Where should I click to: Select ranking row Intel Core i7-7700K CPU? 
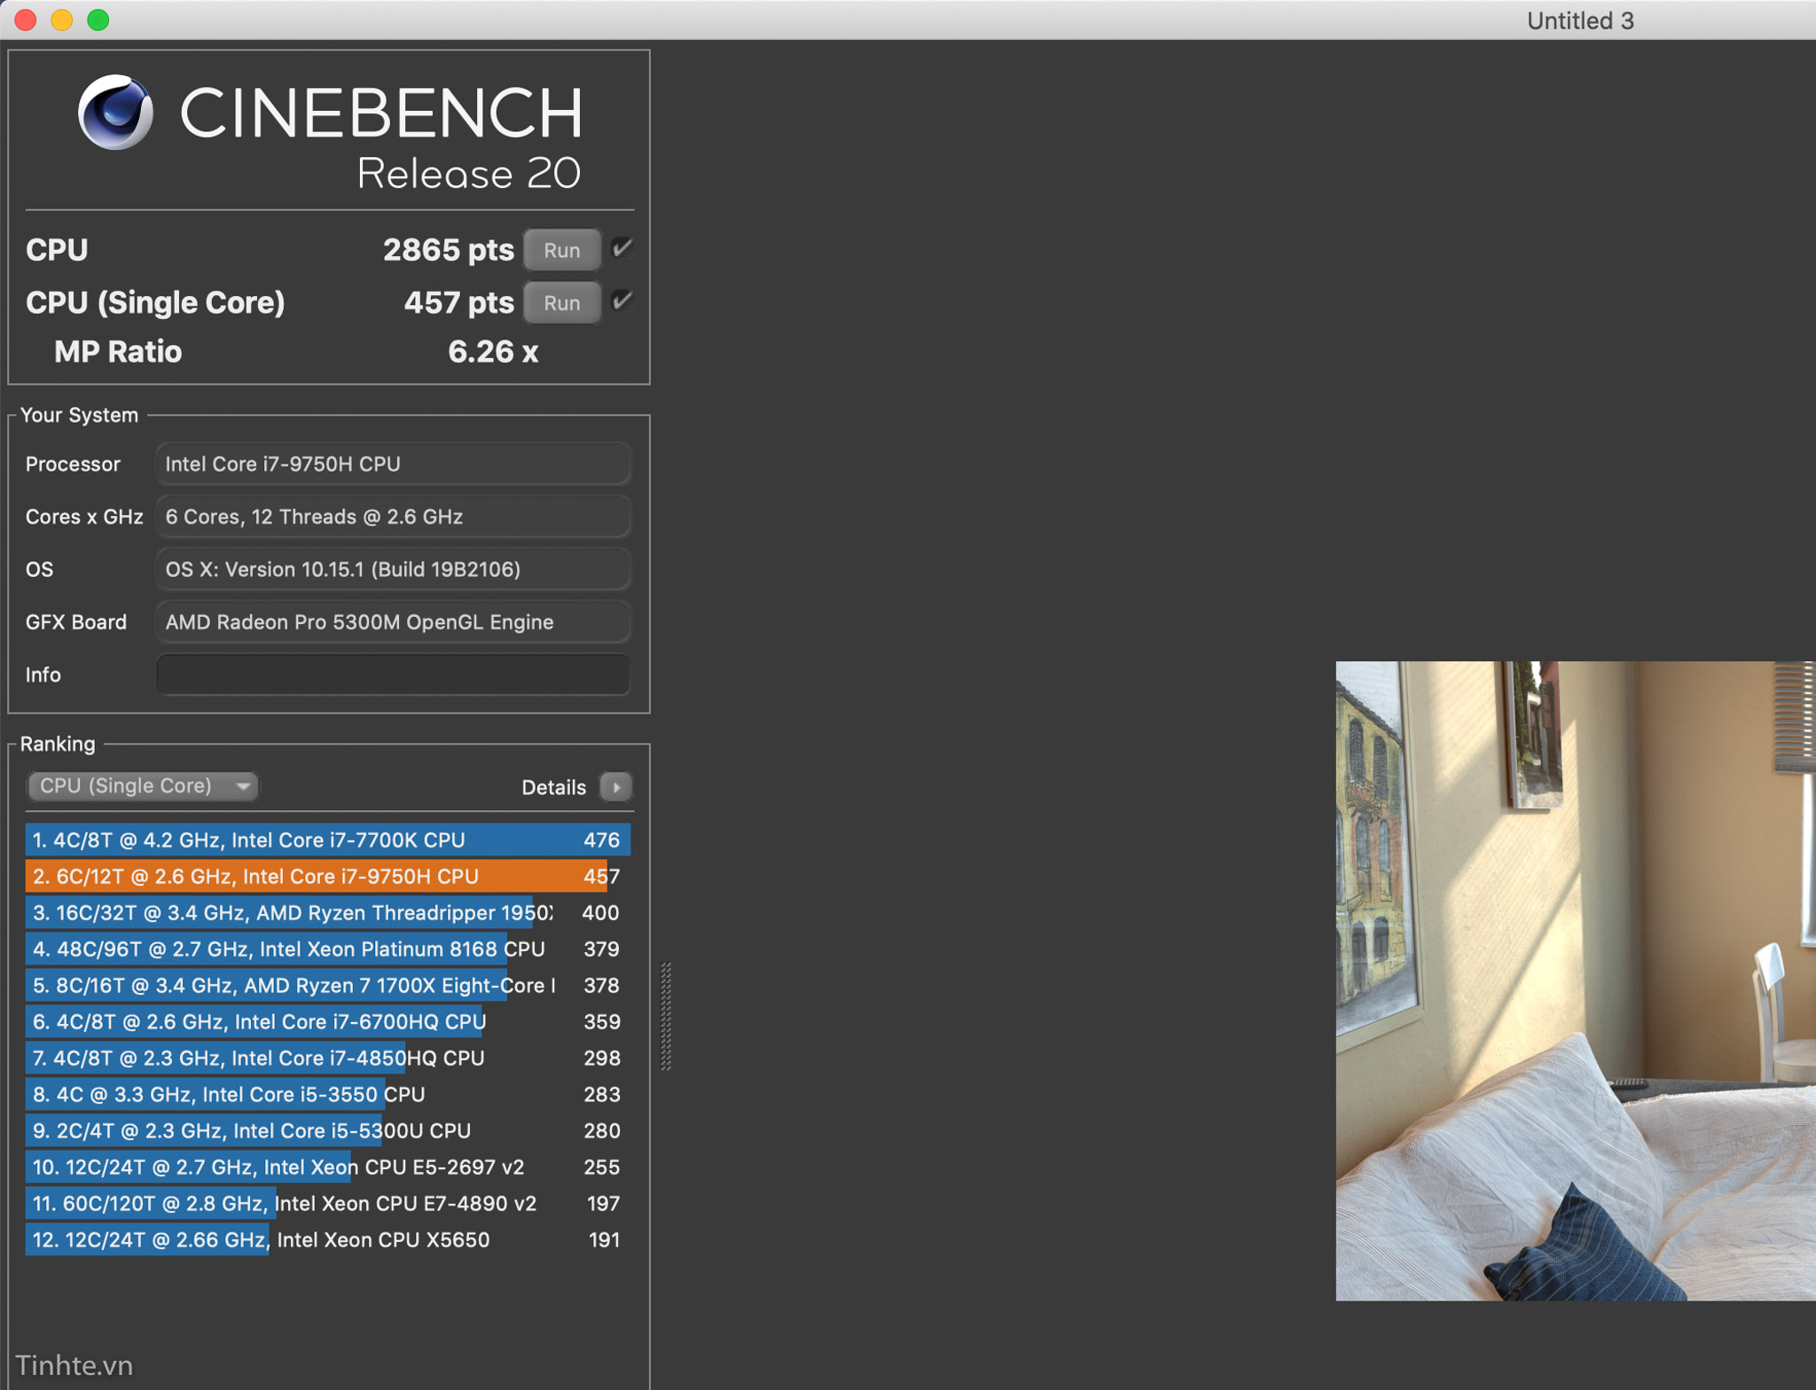point(328,839)
